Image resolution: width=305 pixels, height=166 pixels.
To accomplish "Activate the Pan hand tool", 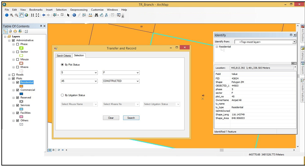I will (21, 15).
